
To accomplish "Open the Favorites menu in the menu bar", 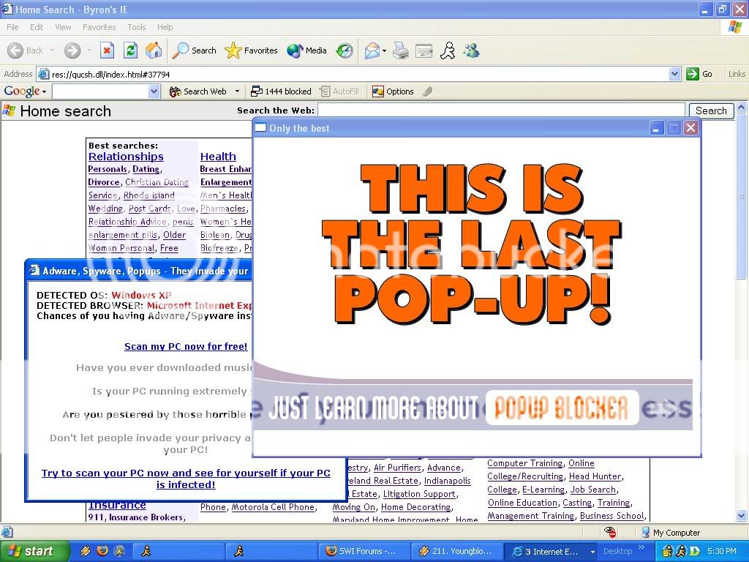I will click(x=99, y=27).
